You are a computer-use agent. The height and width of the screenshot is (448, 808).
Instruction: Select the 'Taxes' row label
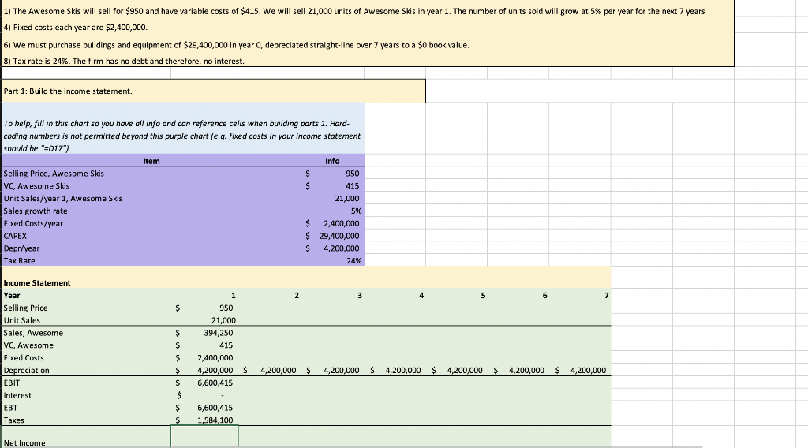click(14, 420)
